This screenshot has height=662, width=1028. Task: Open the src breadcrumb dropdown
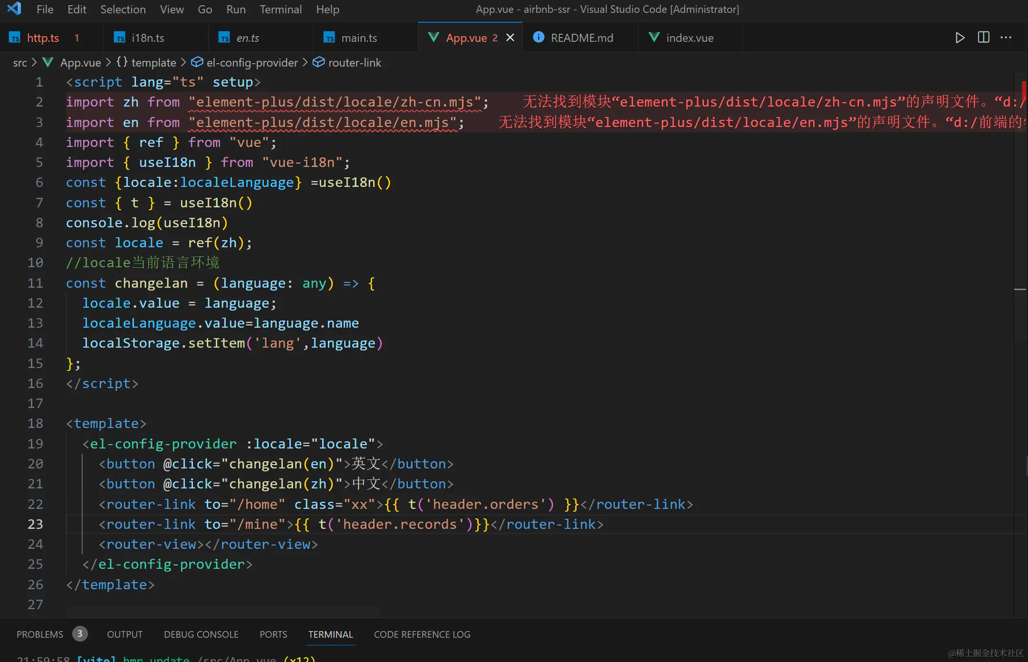19,62
